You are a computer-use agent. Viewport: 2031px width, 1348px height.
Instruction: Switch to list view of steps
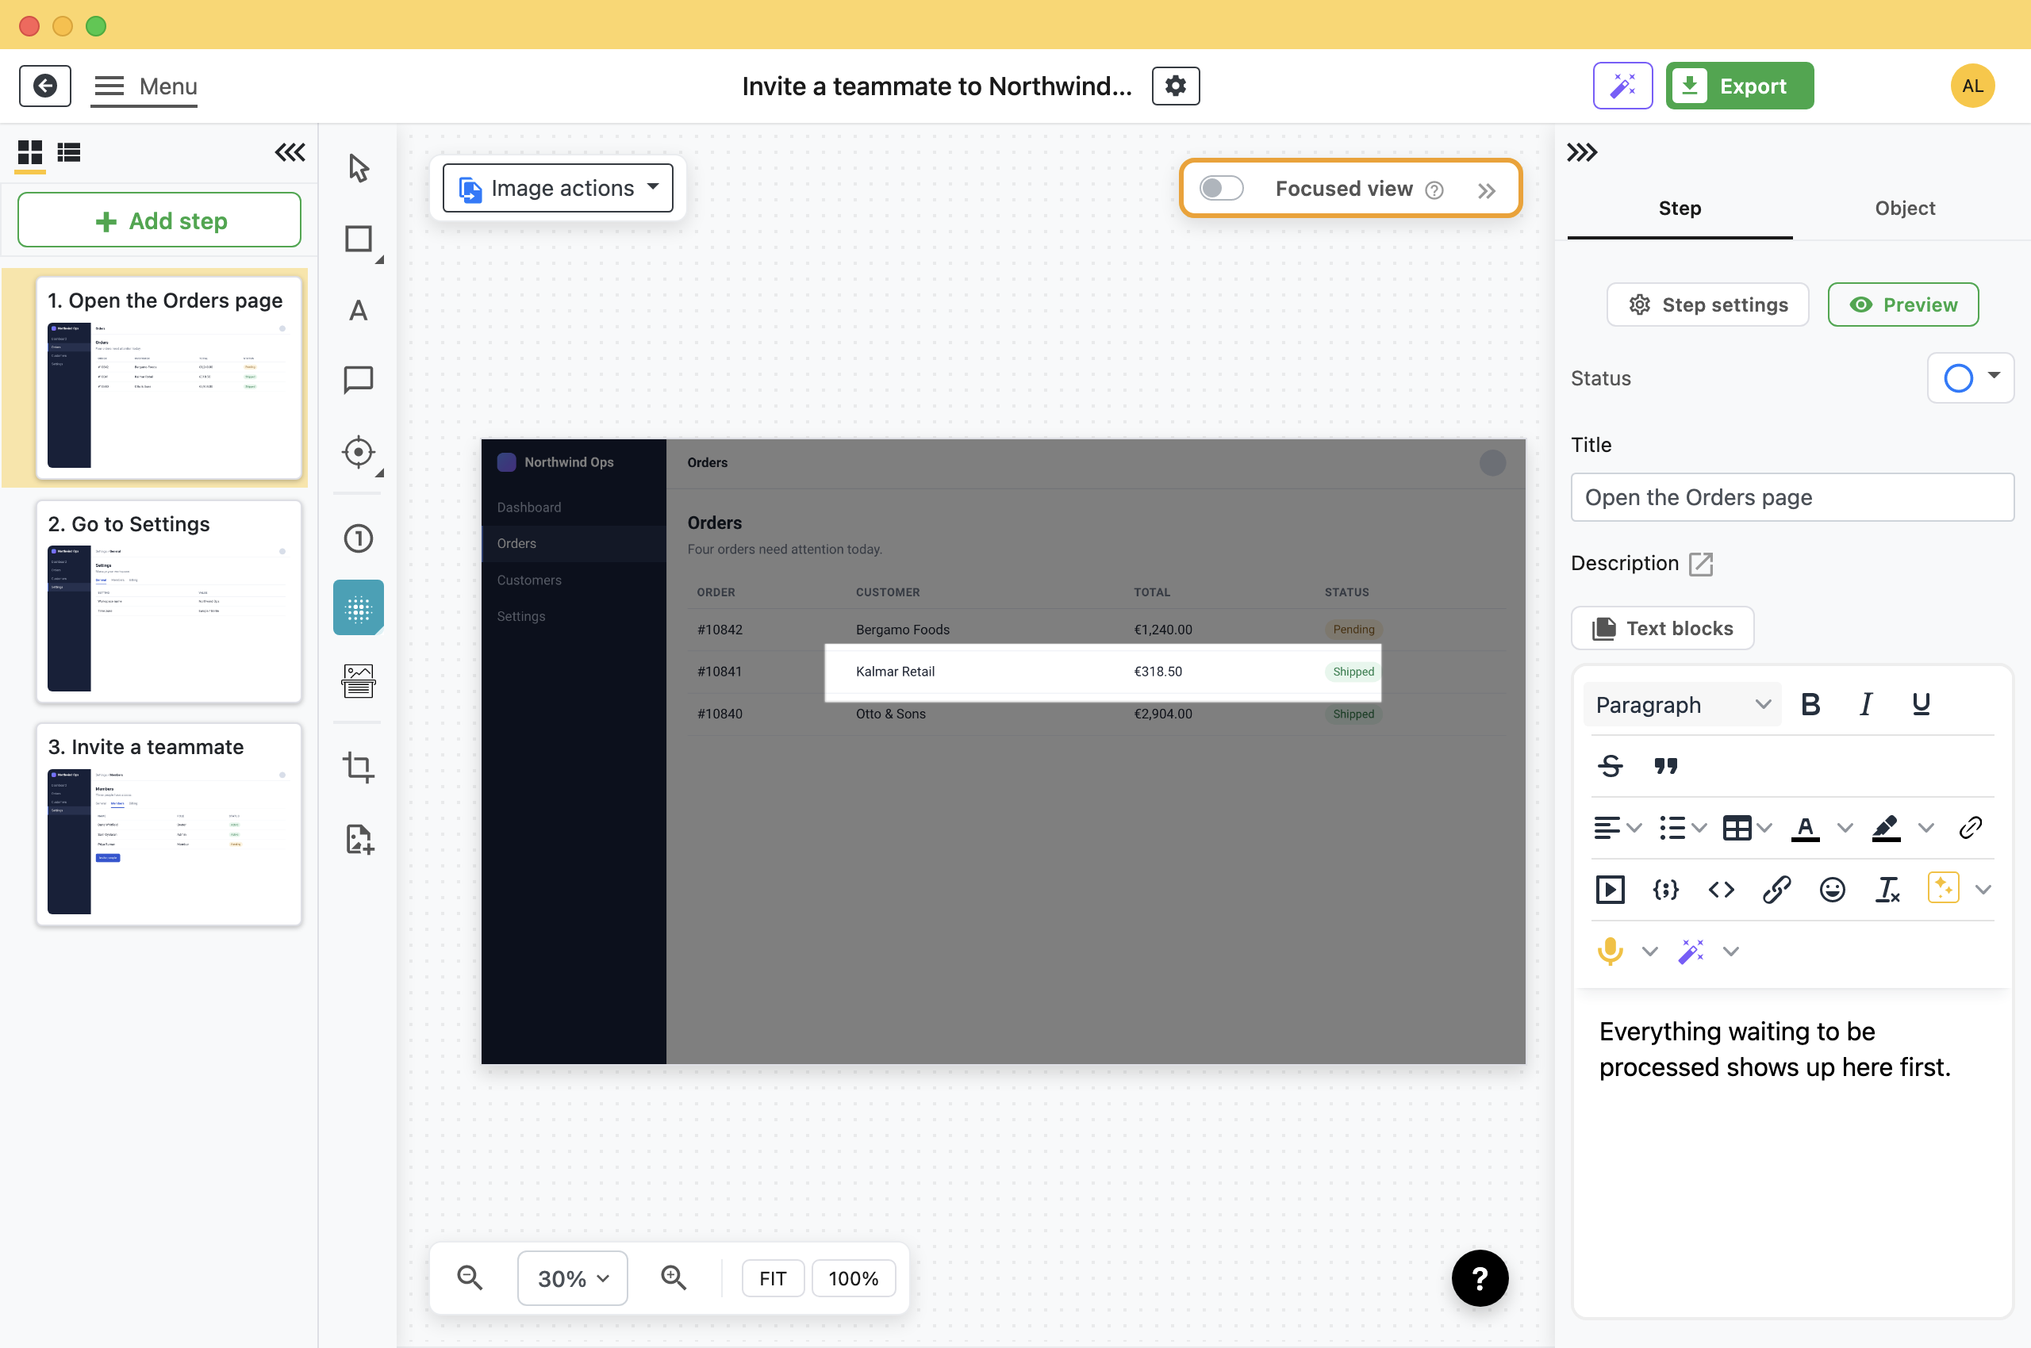(x=69, y=152)
